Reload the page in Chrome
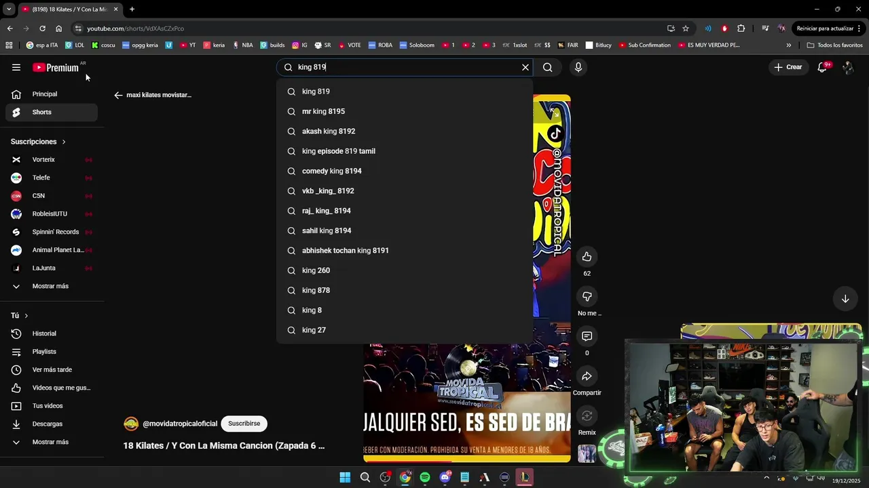Image resolution: width=869 pixels, height=488 pixels. pos(42,28)
